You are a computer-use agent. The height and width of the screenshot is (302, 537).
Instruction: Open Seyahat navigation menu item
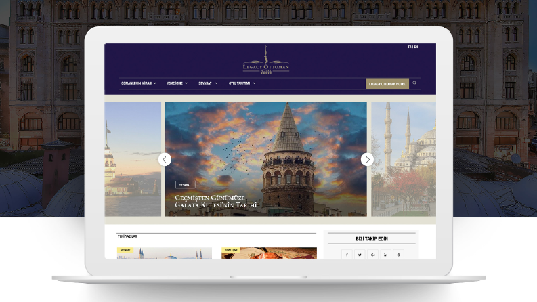[205, 83]
